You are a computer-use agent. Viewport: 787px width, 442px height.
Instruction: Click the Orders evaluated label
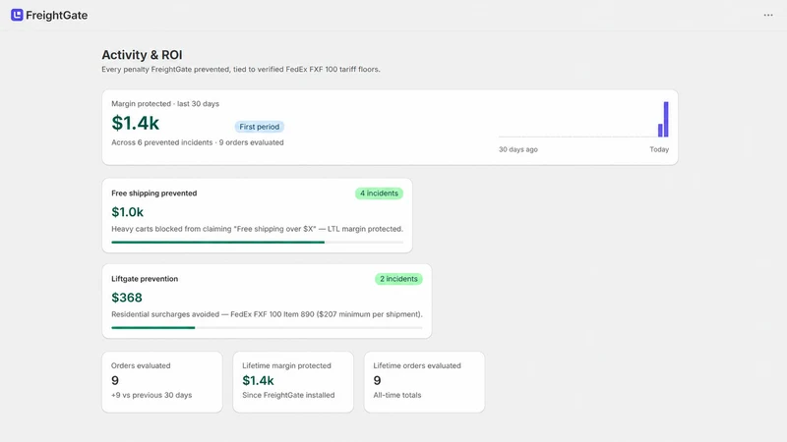[141, 365]
